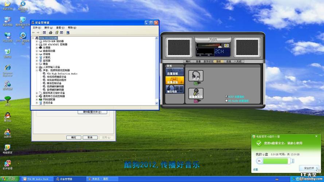Click the VIA mute speaker icon

click(226, 45)
